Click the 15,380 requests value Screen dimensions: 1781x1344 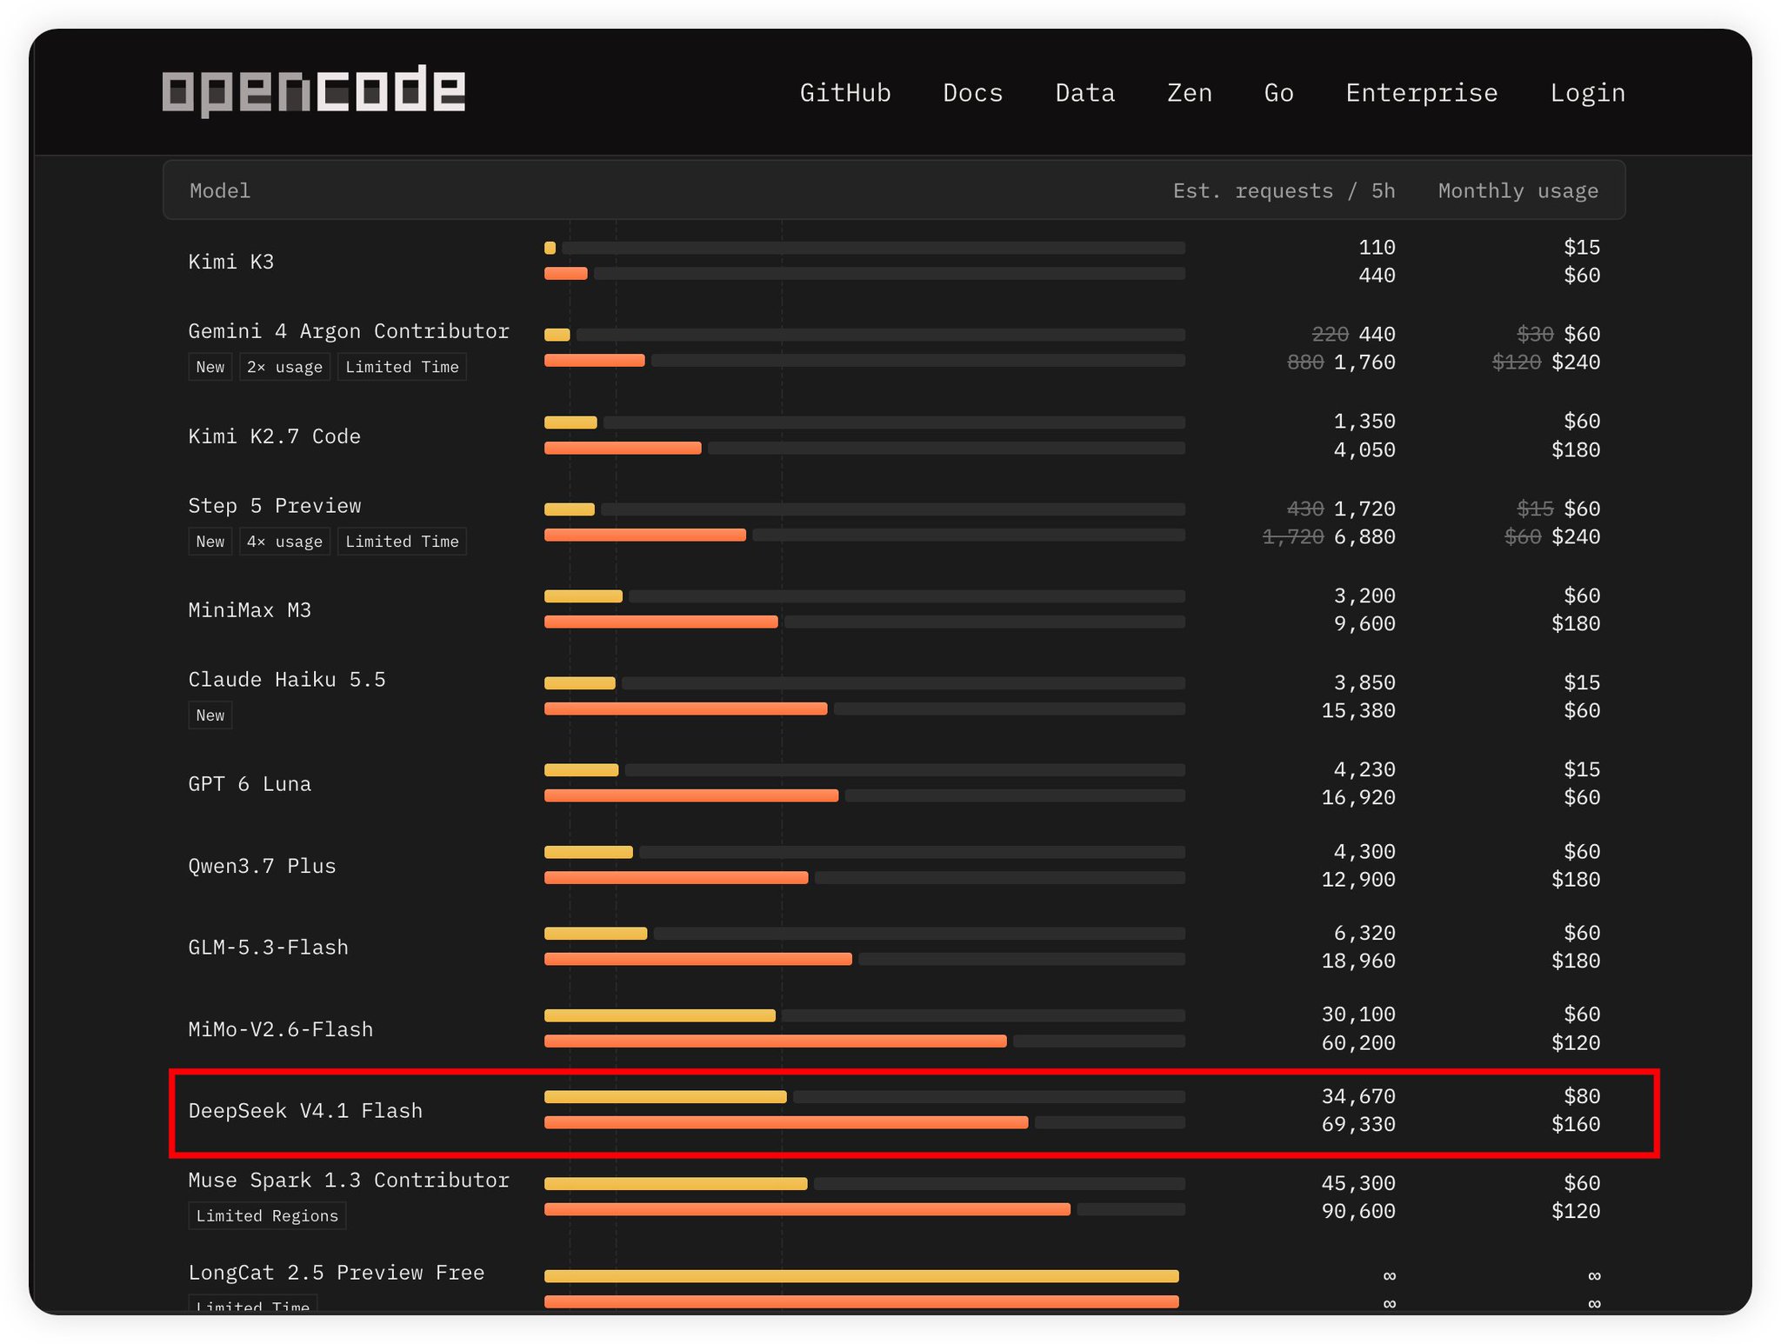point(1358,710)
